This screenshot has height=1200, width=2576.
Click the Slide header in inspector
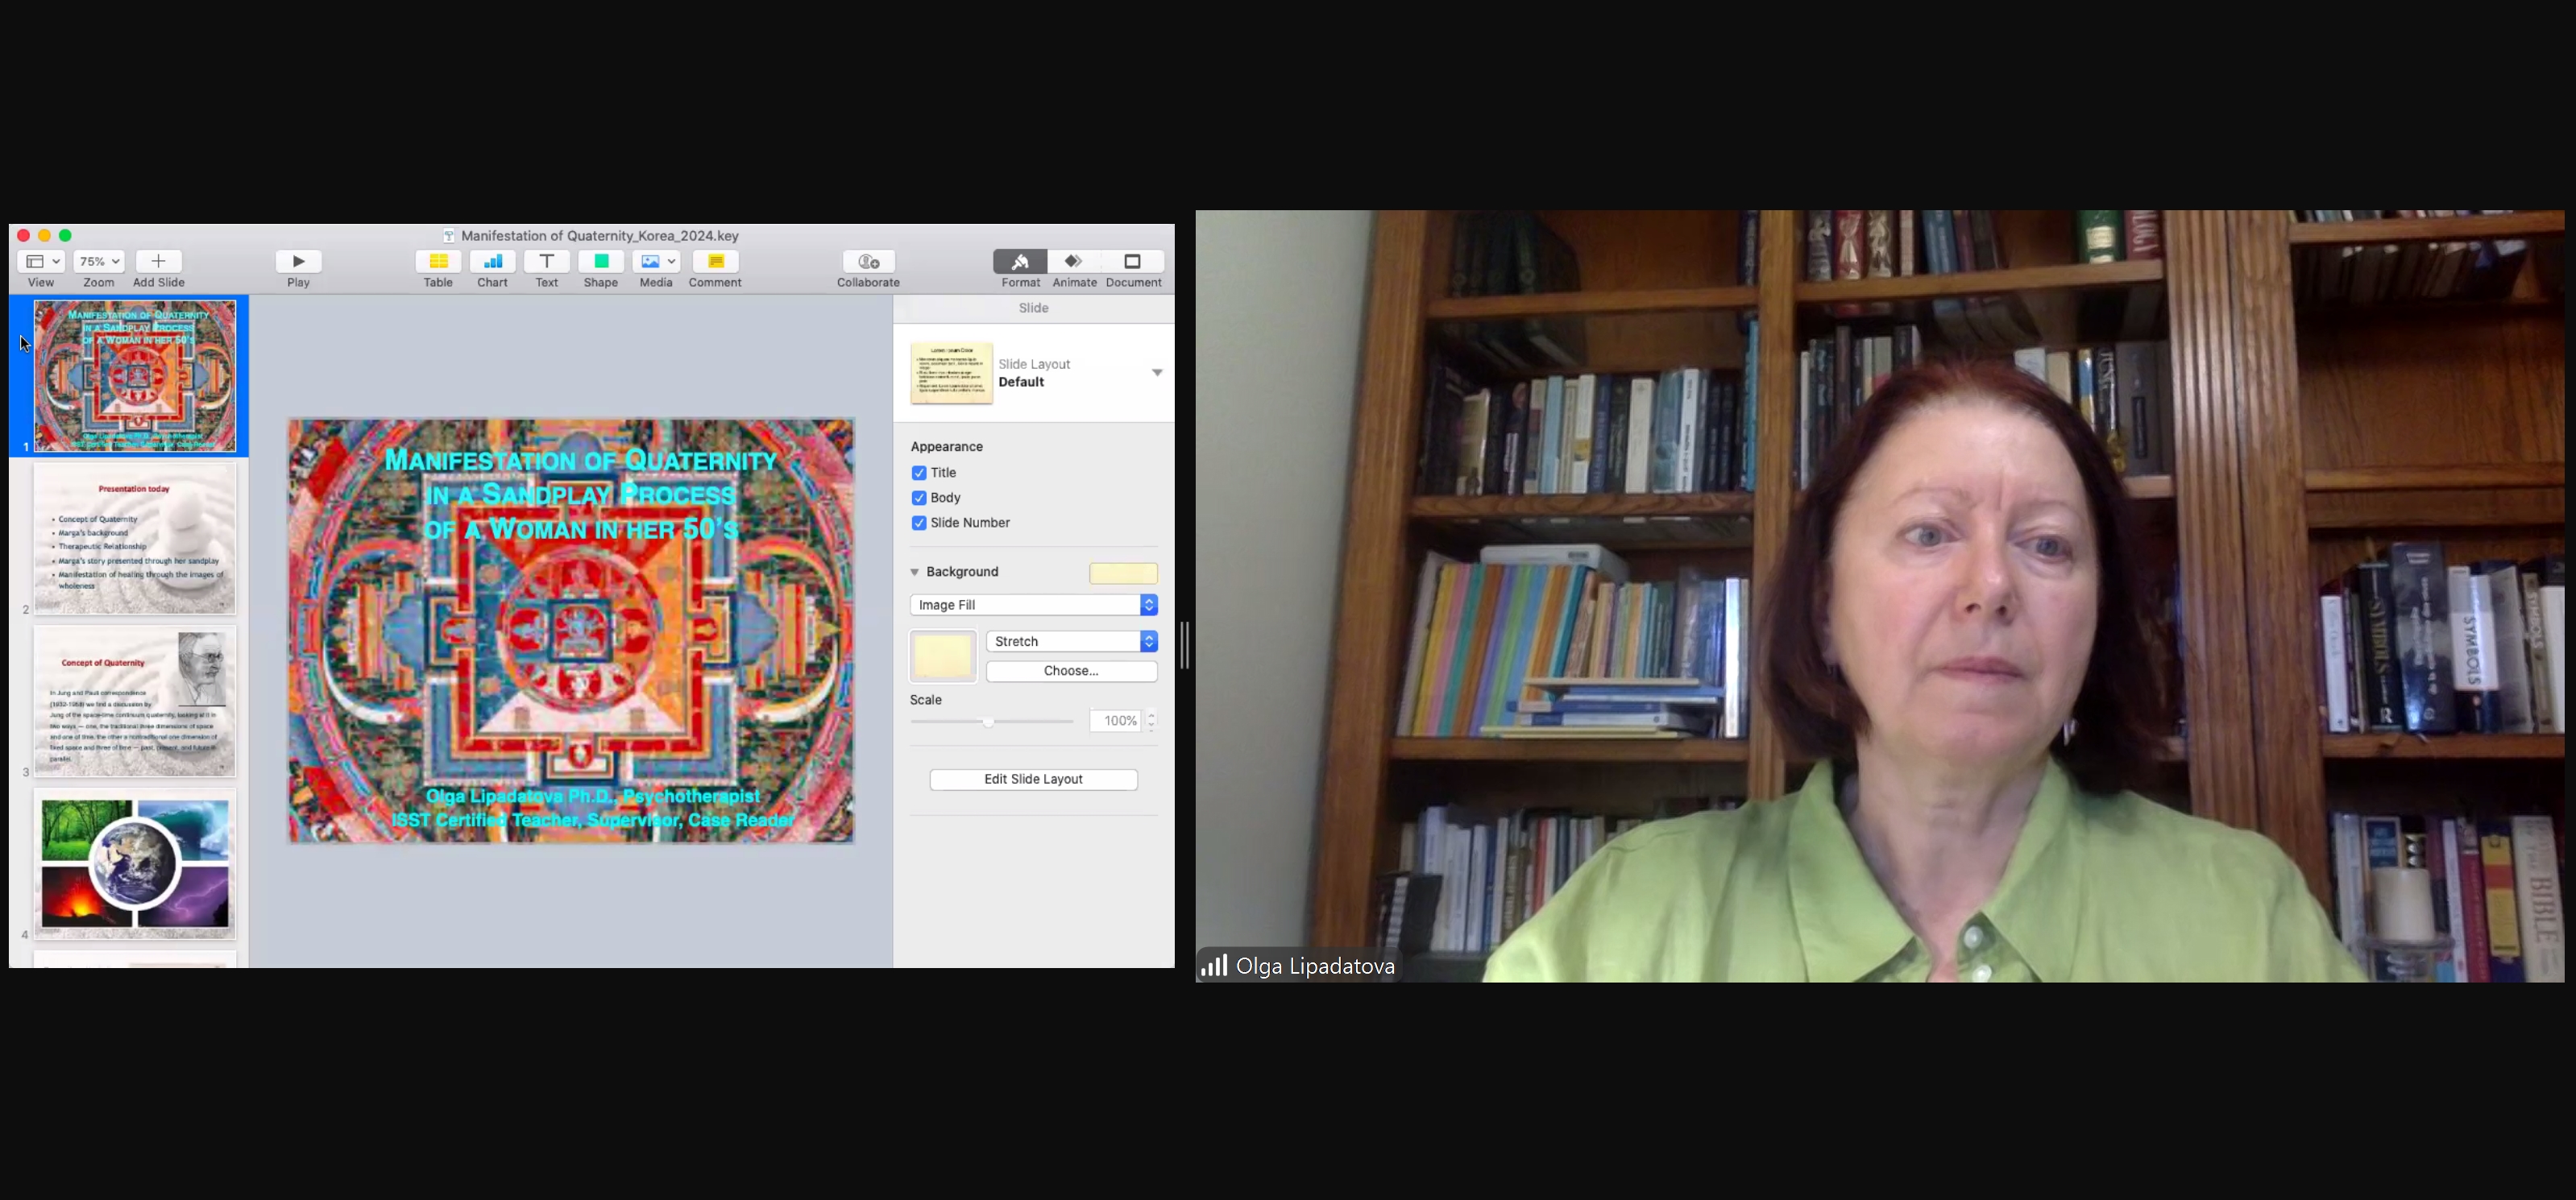pyautogui.click(x=1033, y=308)
